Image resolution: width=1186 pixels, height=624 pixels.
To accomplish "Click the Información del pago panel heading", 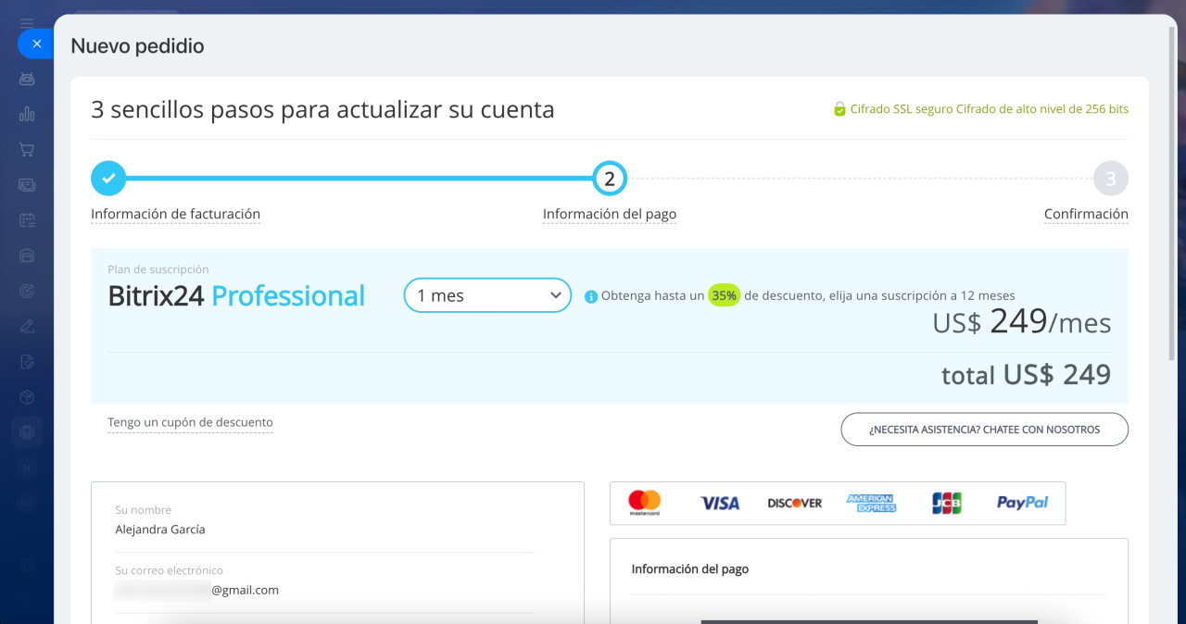I will tap(689, 569).
